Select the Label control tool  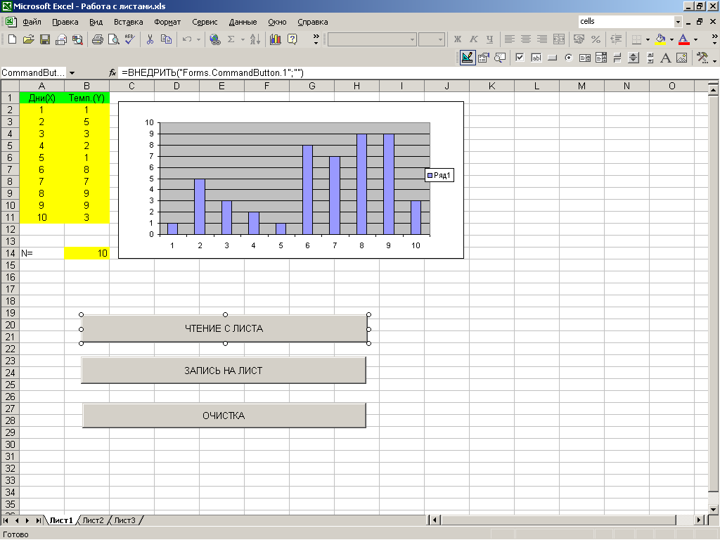665,58
